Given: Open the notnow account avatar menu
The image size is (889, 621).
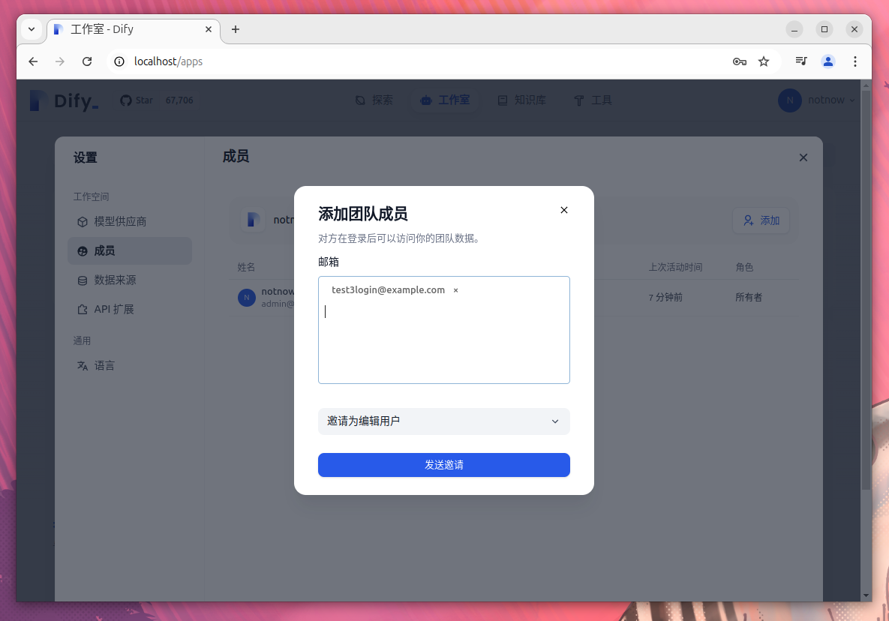Looking at the screenshot, I should click(788, 100).
